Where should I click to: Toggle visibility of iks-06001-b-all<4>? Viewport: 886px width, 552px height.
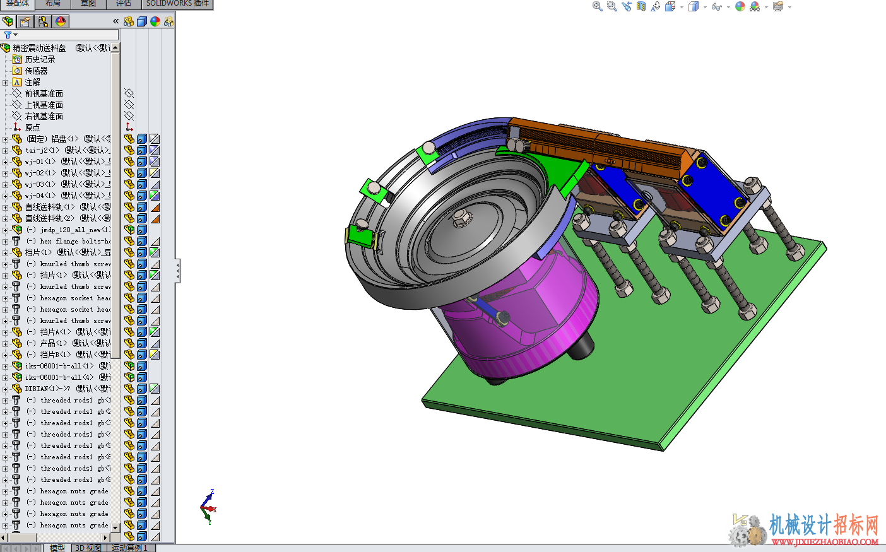tap(129, 377)
